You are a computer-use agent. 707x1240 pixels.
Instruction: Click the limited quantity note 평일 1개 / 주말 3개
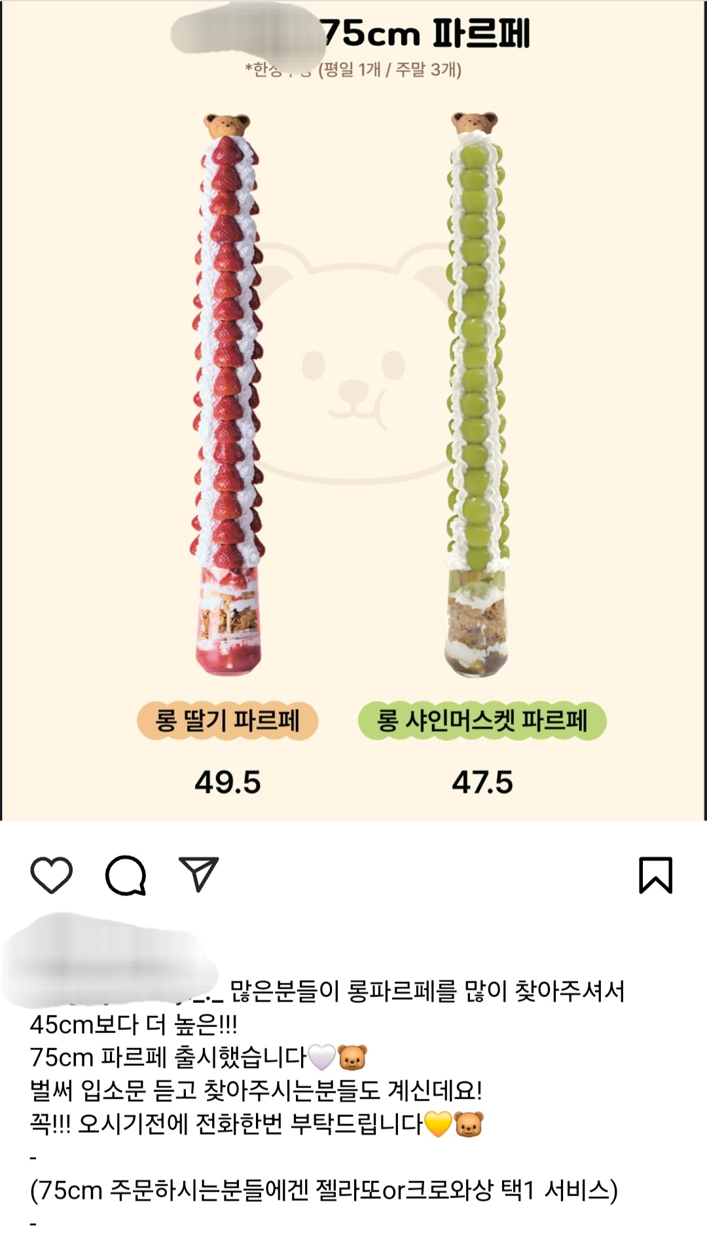point(390,69)
